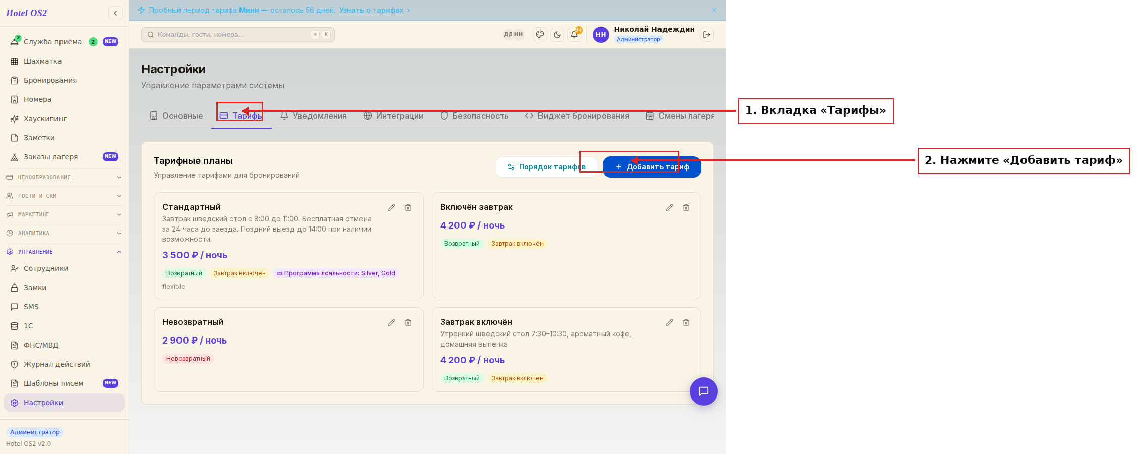Delete the Включён завтрак tariff
The image size is (1142, 454).
pyautogui.click(x=686, y=207)
